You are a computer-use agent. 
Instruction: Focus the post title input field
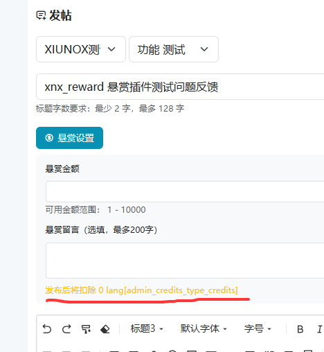[x=180, y=87]
